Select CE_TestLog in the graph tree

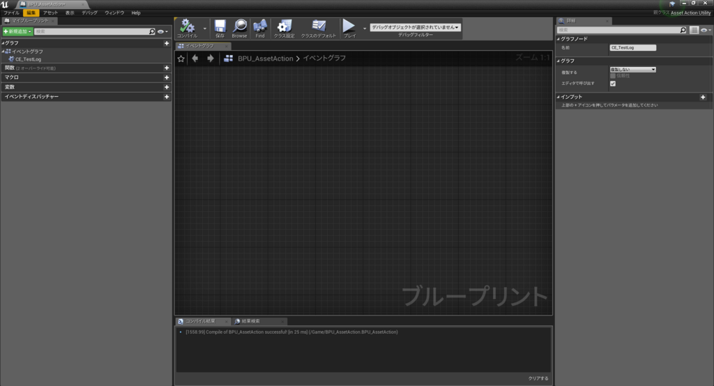tap(28, 59)
